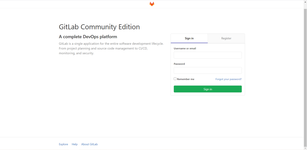Click the GitLab Community Edition heading
This screenshot has width=307, height=150.
(x=99, y=27)
